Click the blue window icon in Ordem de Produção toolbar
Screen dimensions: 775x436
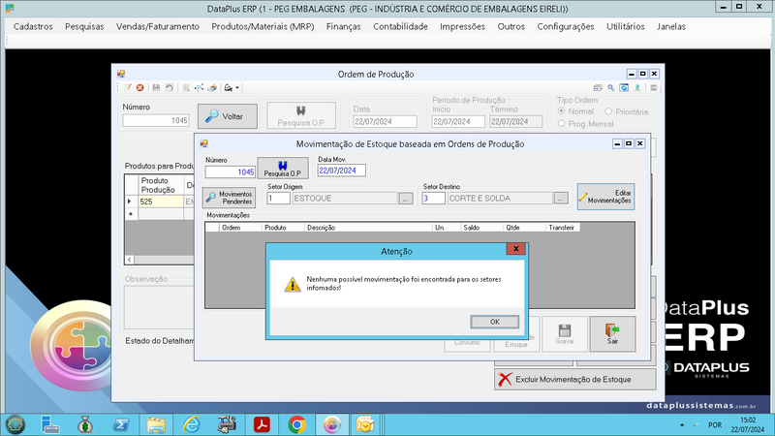coord(624,87)
